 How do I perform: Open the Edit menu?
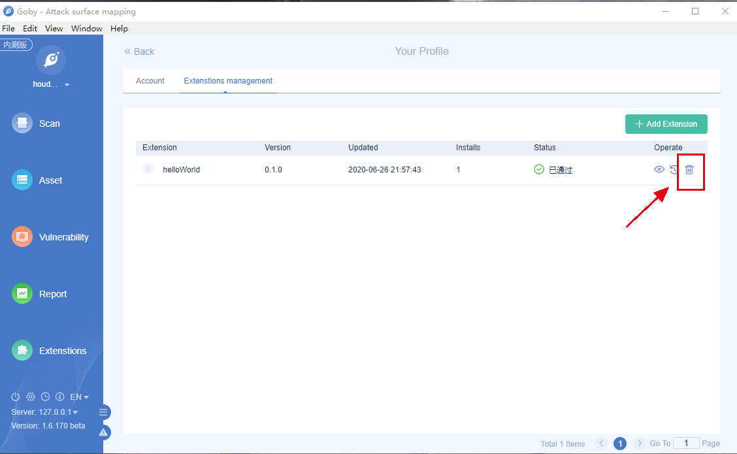(x=30, y=28)
